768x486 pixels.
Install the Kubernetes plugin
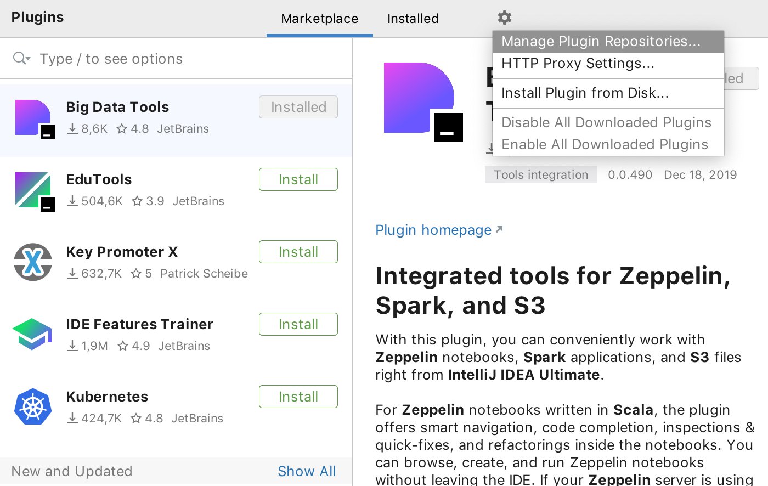point(298,397)
